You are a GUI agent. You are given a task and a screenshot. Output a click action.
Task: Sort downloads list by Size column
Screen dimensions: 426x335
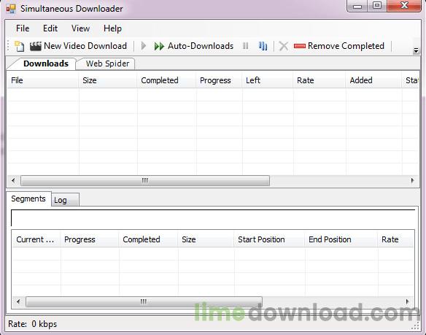108,80
